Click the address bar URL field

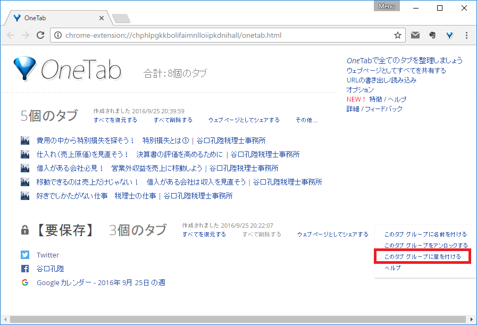pos(223,36)
